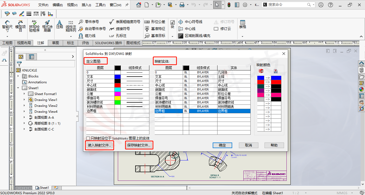Viewport: 365px width, 195px height.
Task: Select the 孔标注 hole callout tool
Action: 118,36
